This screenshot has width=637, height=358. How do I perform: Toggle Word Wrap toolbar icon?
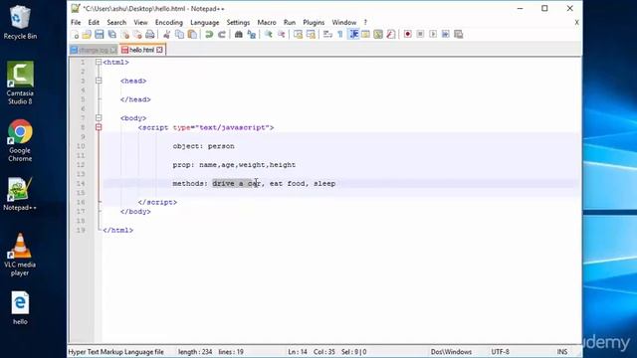(x=327, y=35)
